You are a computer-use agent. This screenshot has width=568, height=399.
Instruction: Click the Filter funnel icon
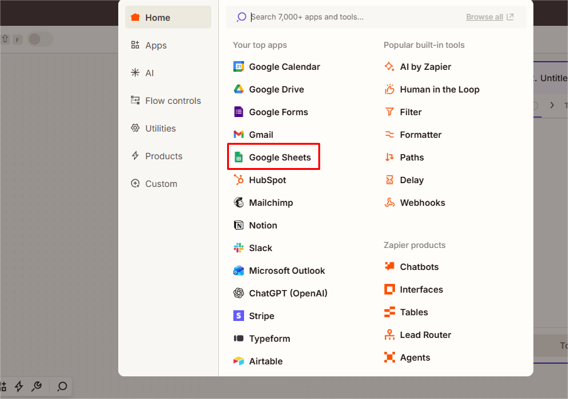click(389, 112)
